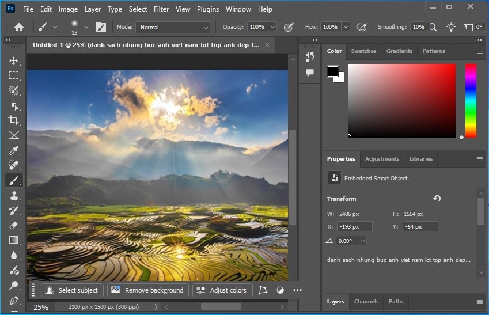Switch to the Libraries tab
This screenshot has height=315, width=489.
(x=420, y=159)
